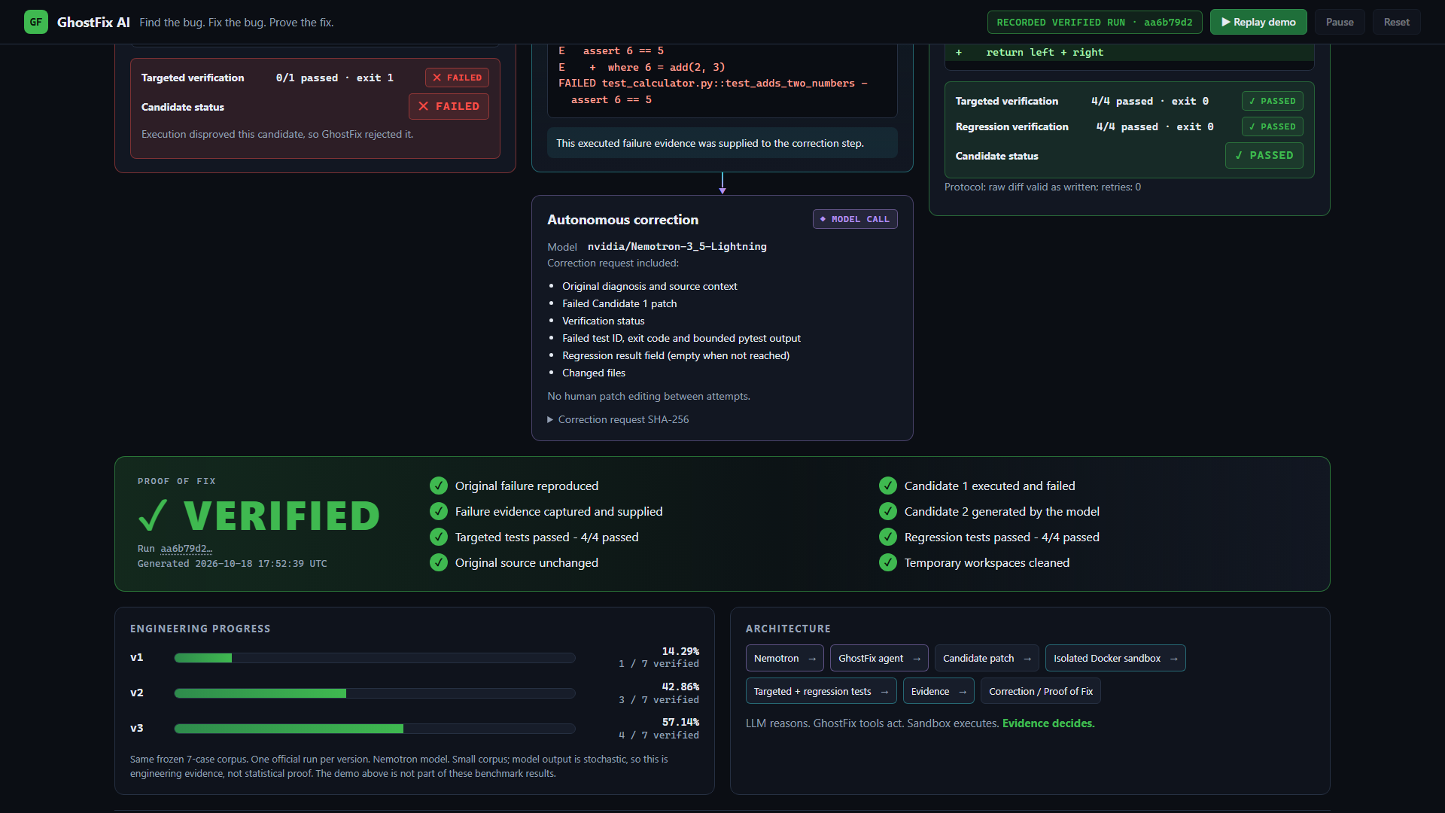Image resolution: width=1445 pixels, height=813 pixels.
Task: Click 'nvidia/Nemotron-3_5-Lightning' model name
Action: [677, 247]
